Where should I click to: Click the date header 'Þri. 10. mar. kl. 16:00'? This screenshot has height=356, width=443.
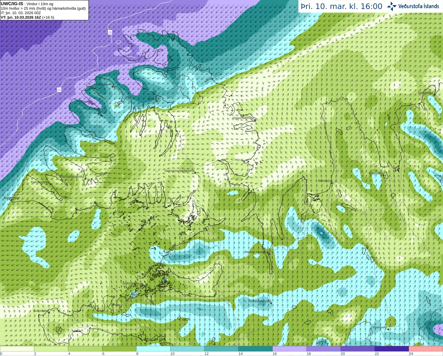[341, 6]
